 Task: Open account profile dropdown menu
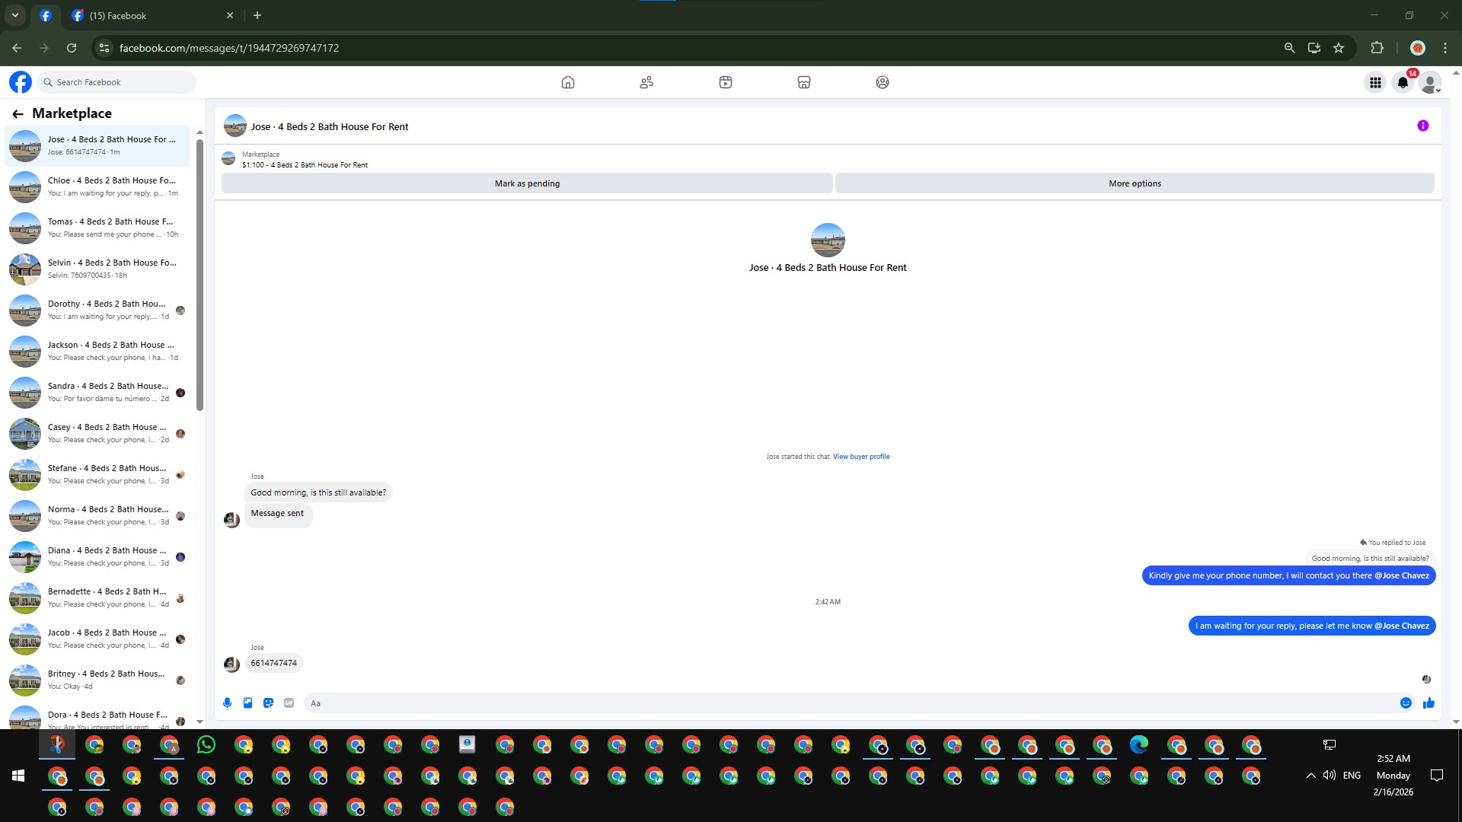click(1431, 83)
